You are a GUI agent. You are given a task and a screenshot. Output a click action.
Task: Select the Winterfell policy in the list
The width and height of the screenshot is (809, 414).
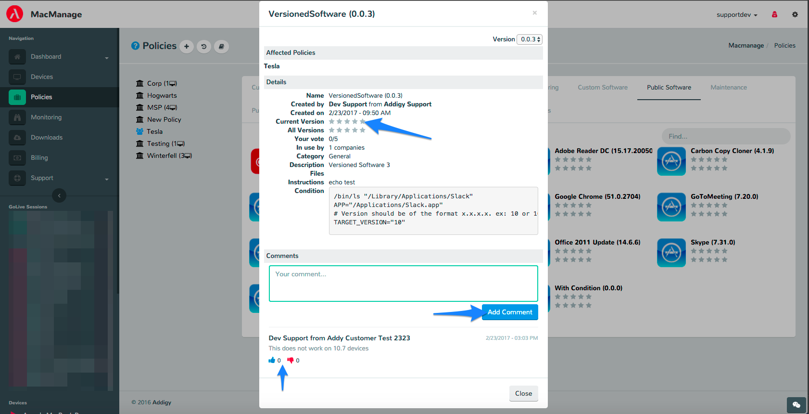(162, 156)
